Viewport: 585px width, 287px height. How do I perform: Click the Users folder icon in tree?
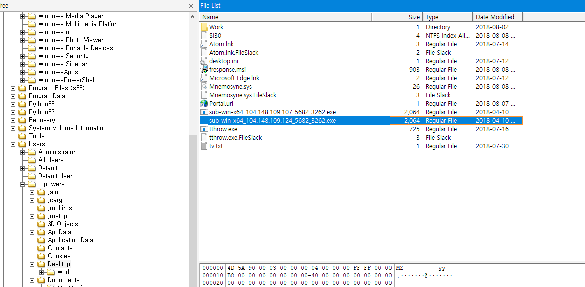click(x=22, y=144)
